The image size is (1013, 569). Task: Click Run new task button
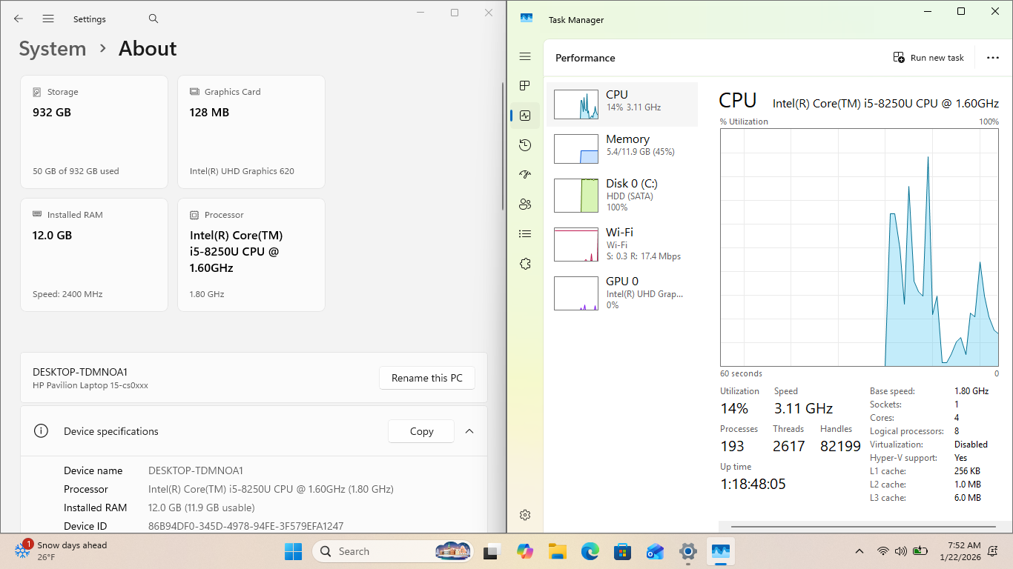click(928, 58)
